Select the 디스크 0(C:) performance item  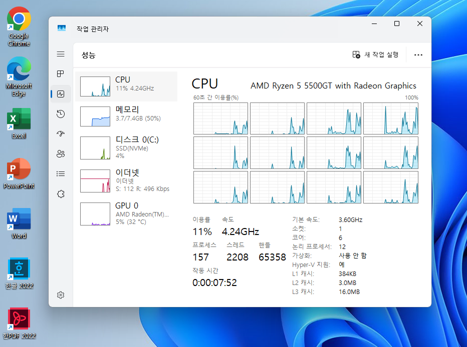[126, 147]
